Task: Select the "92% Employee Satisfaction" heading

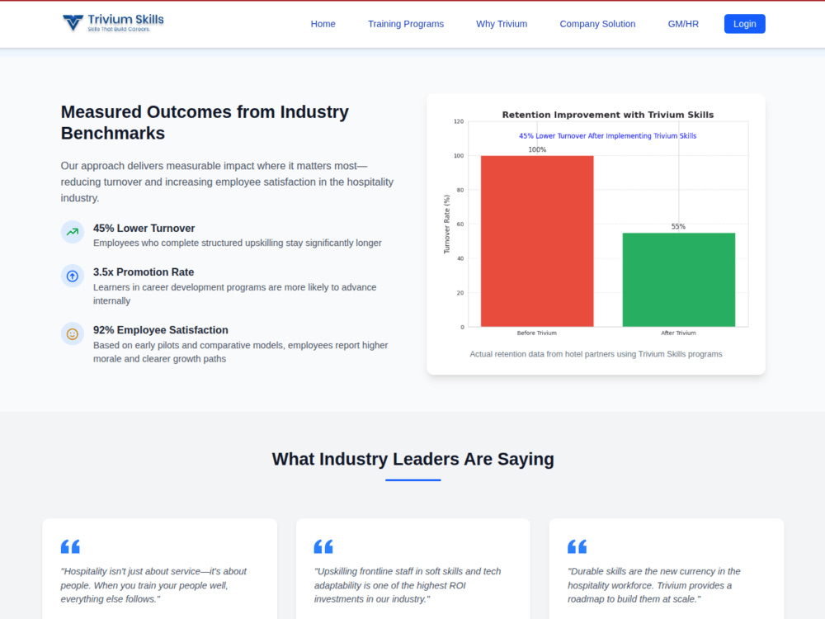Action: pyautogui.click(x=161, y=330)
